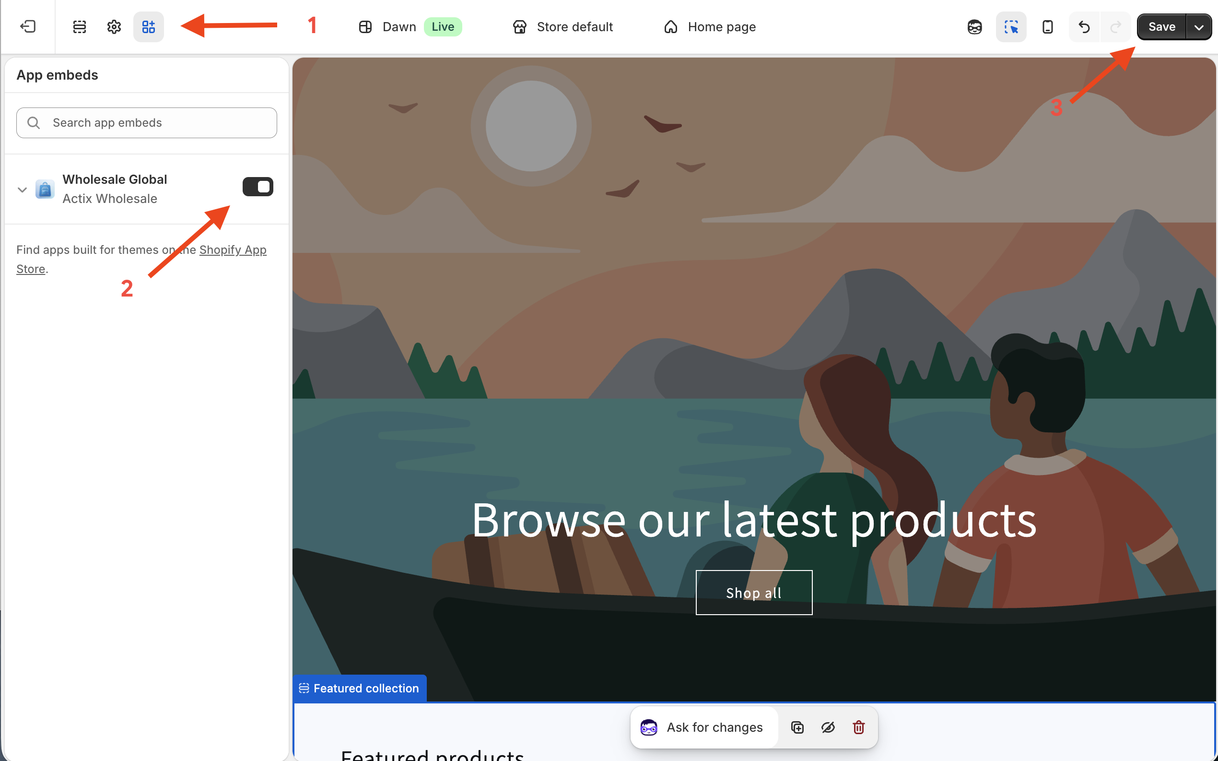This screenshot has width=1218, height=761.
Task: Click the Search app embeds field
Action: coord(146,122)
